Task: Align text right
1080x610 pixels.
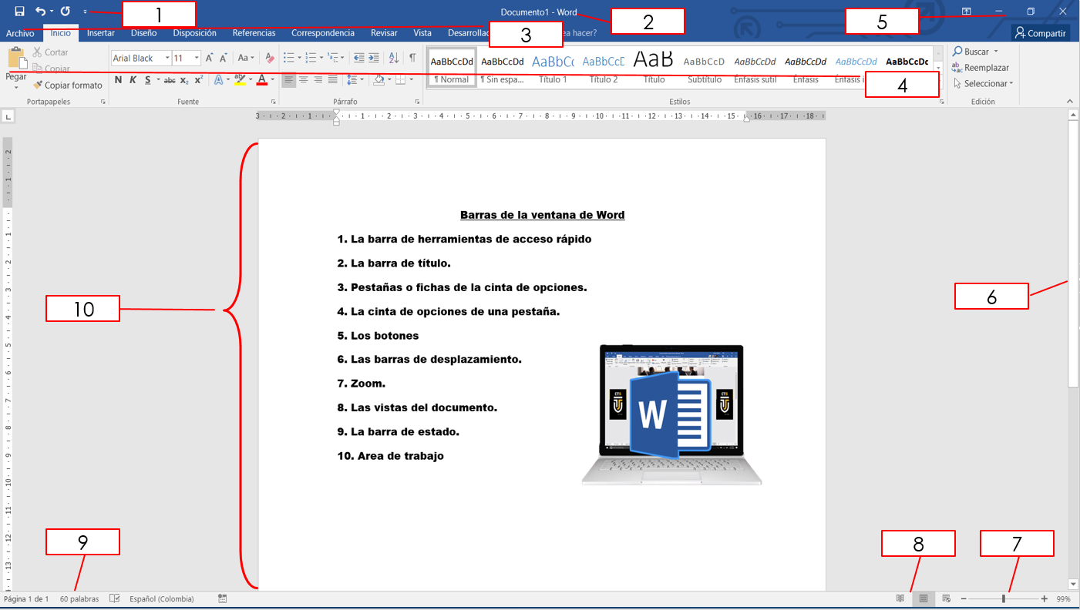Action: [318, 80]
